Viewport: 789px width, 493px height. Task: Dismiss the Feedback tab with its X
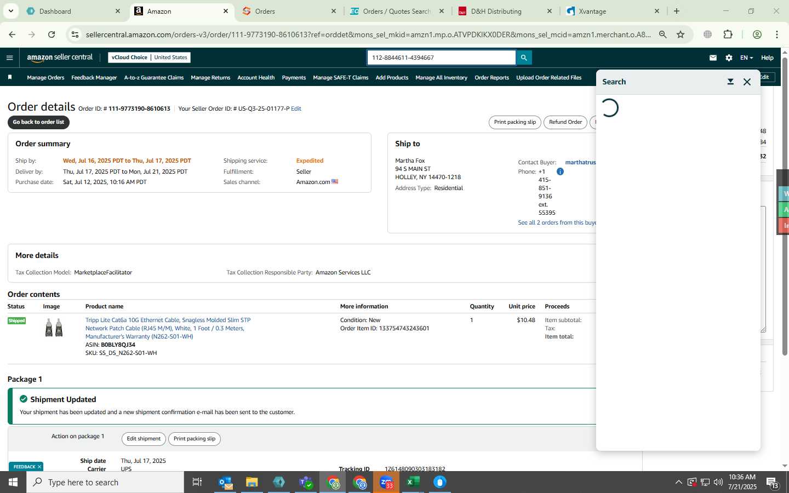pyautogui.click(x=39, y=467)
